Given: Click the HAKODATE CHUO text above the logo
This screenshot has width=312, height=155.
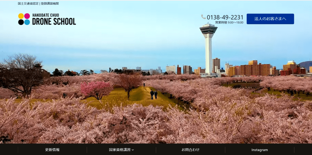Looking at the screenshot, I should pos(46,15).
